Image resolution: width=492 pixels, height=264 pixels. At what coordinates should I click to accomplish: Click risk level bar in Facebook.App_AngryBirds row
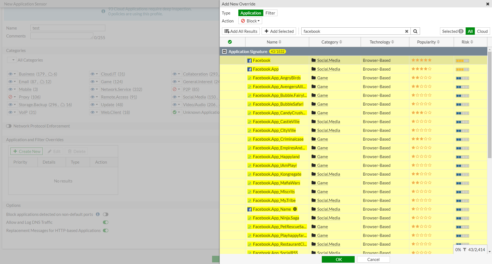click(x=462, y=78)
